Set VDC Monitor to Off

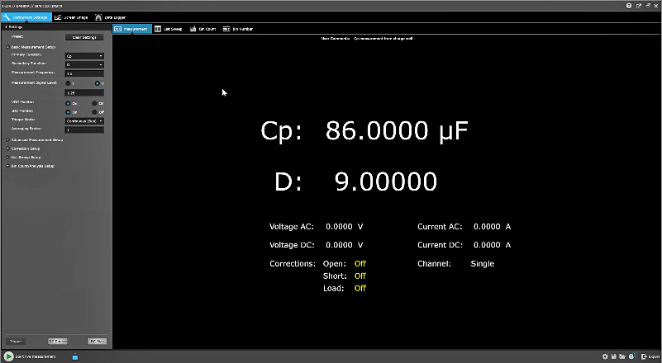tap(95, 102)
